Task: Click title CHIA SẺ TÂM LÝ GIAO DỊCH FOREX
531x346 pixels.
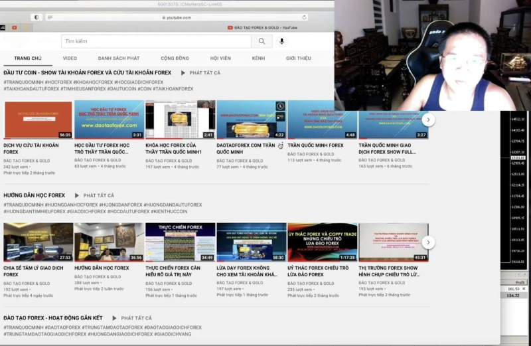Action: click(x=34, y=272)
